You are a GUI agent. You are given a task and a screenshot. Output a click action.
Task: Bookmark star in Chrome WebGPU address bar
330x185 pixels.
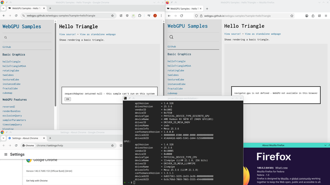click(x=112, y=15)
